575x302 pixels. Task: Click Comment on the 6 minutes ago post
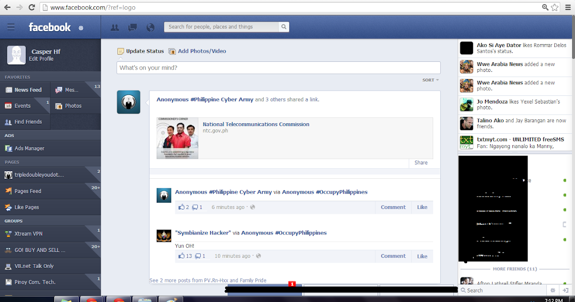pyautogui.click(x=393, y=207)
